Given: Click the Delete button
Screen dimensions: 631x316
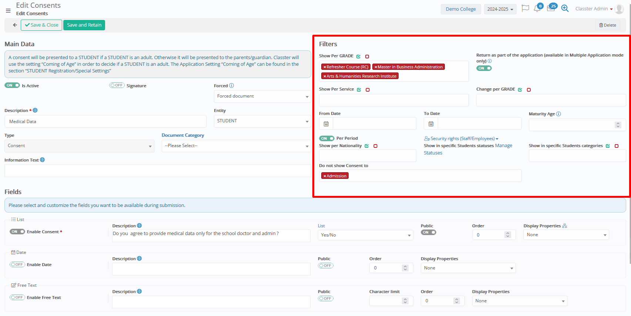Looking at the screenshot, I should point(607,25).
